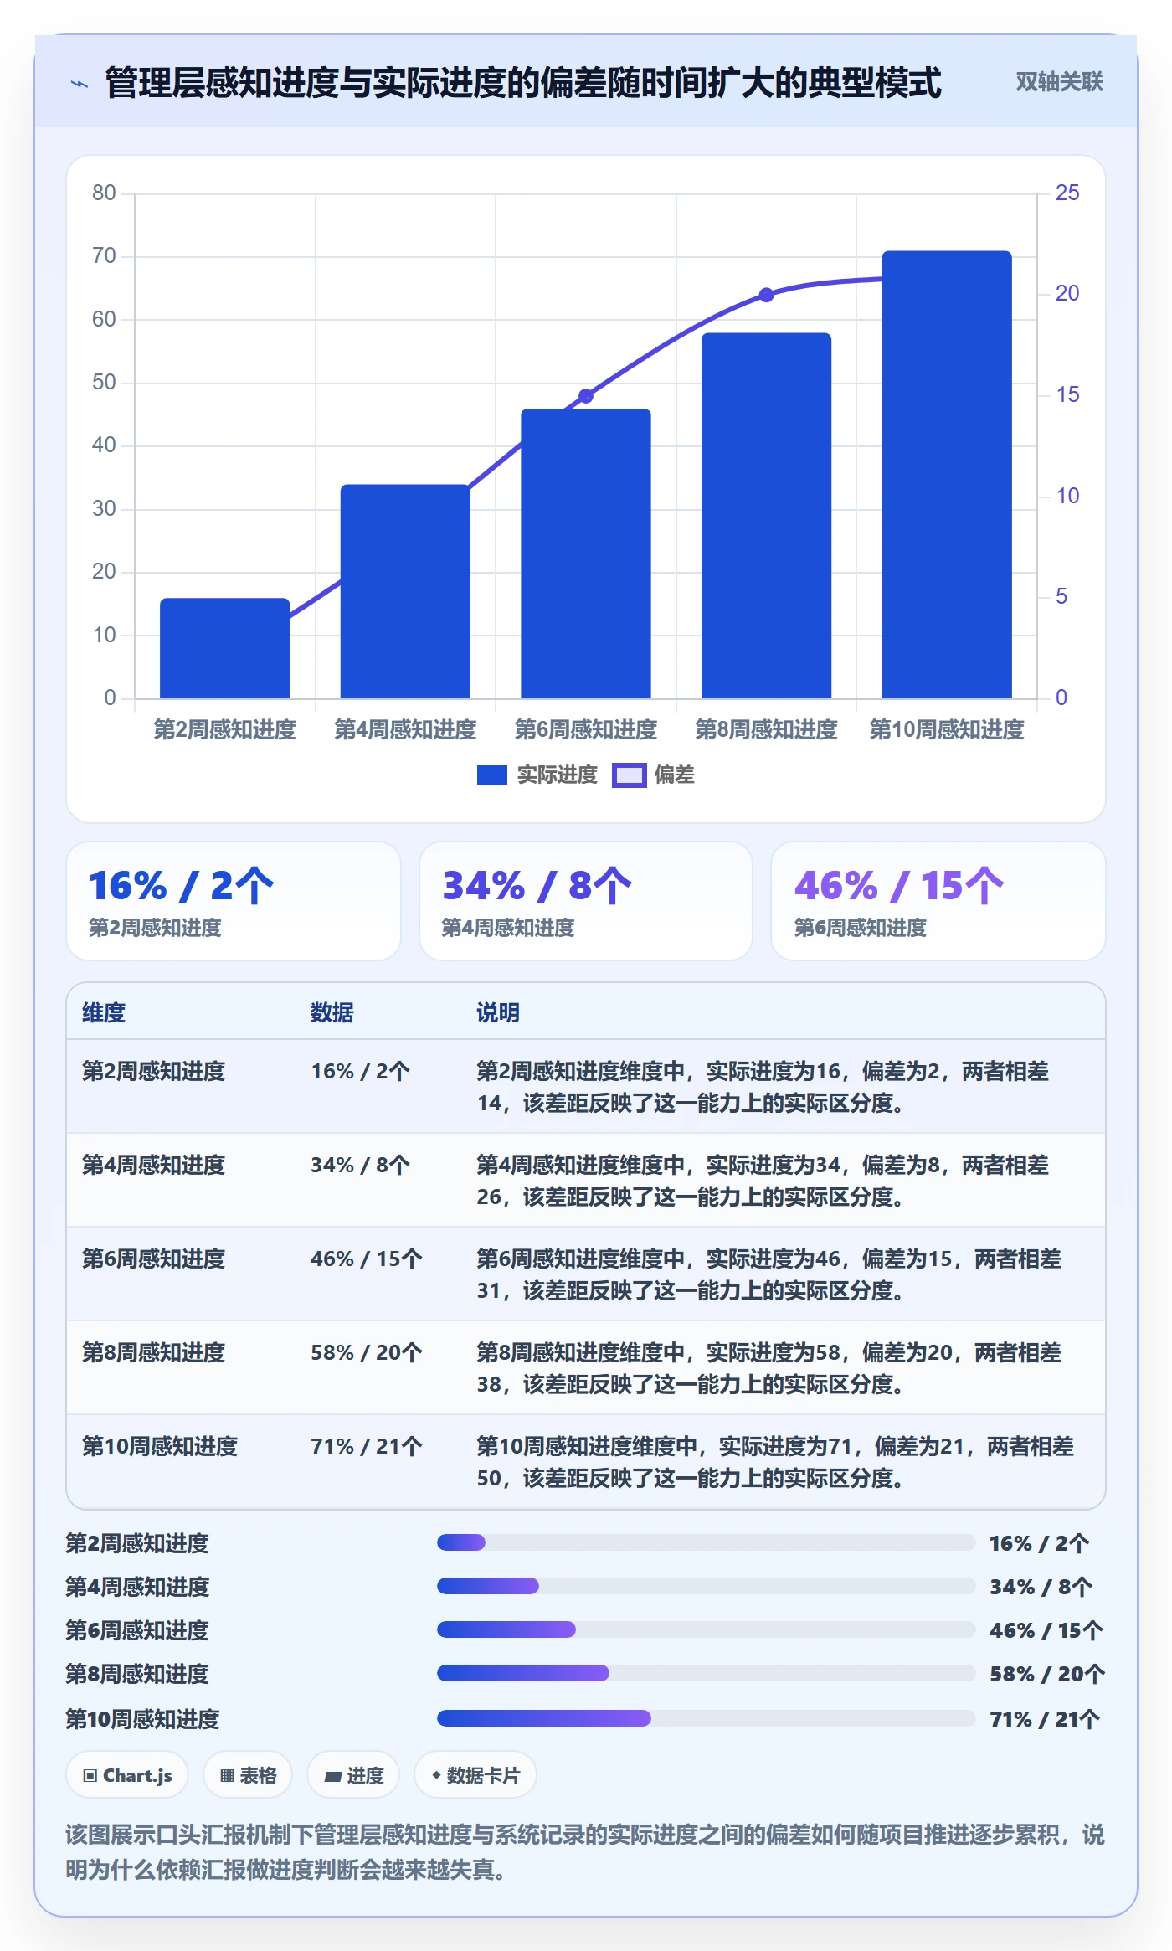1172x1951 pixels.
Task: Click the 58% / 20个 progress value label
Action: (x=1047, y=1674)
